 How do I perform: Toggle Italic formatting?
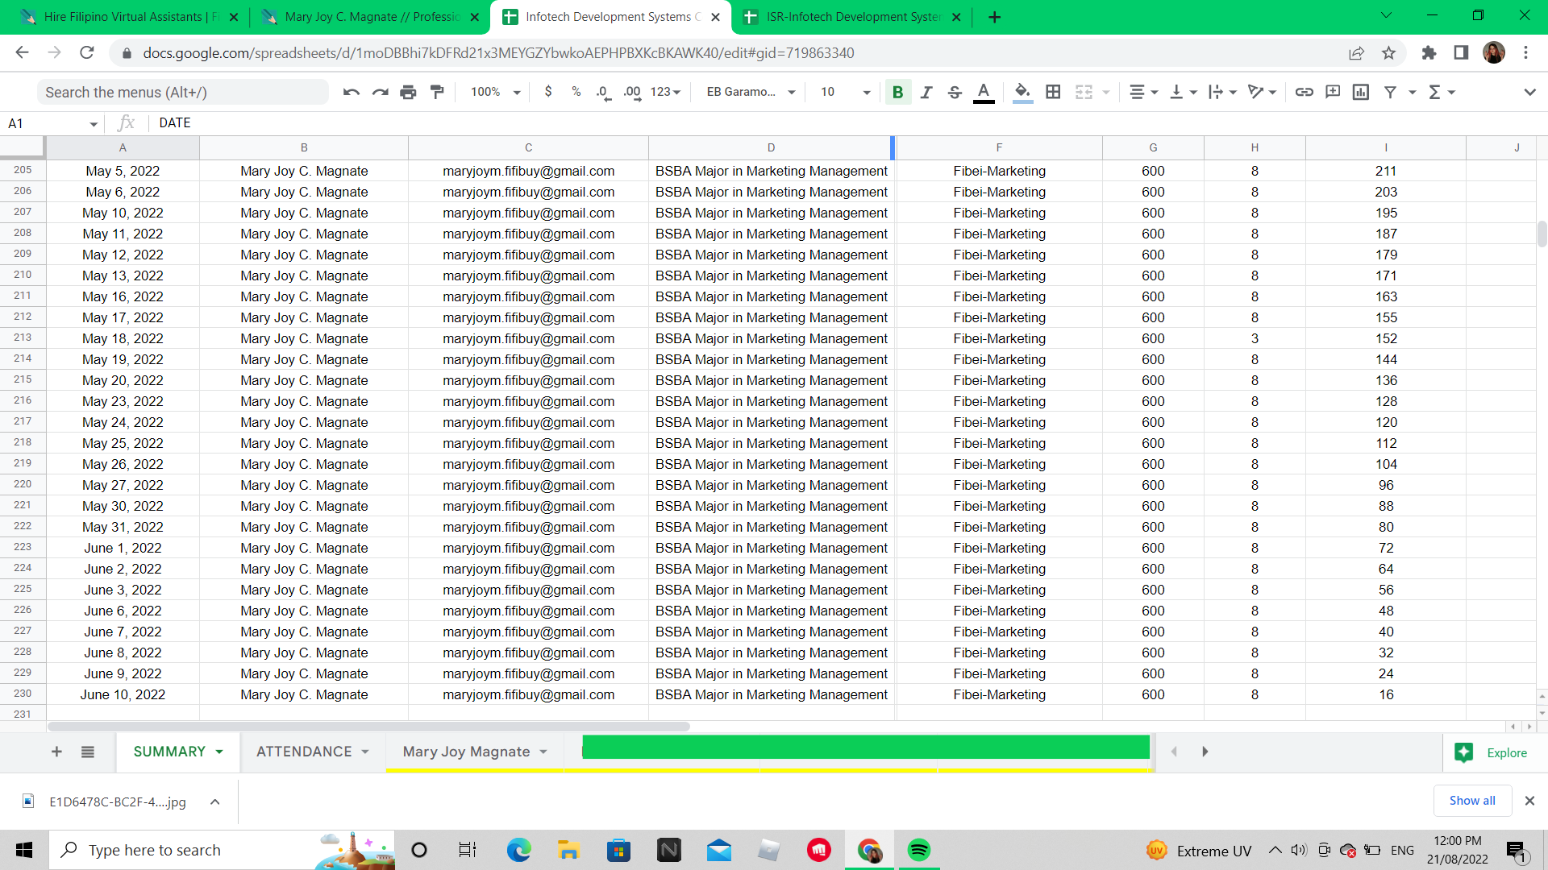click(926, 92)
